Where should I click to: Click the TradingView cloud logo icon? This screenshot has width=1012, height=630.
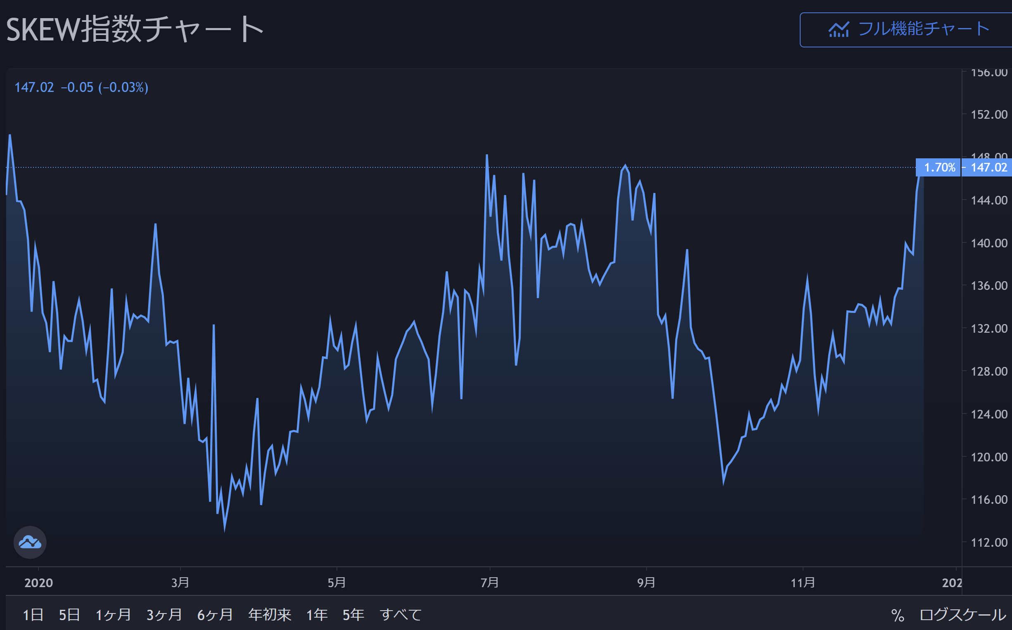point(30,543)
